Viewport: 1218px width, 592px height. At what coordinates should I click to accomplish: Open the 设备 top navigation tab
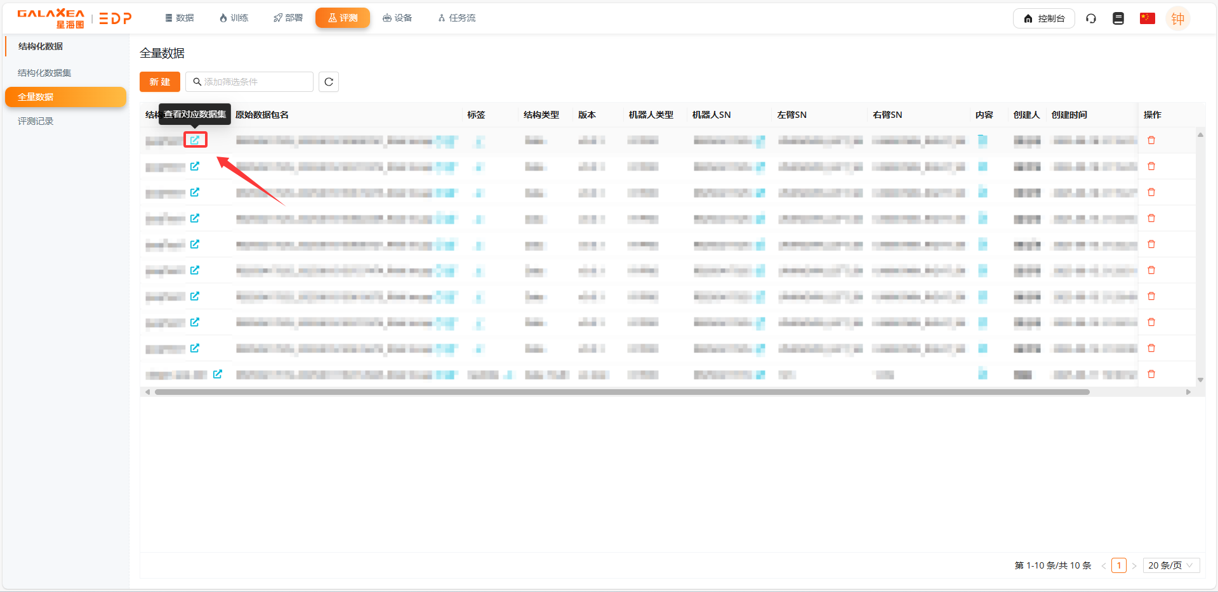(x=397, y=18)
